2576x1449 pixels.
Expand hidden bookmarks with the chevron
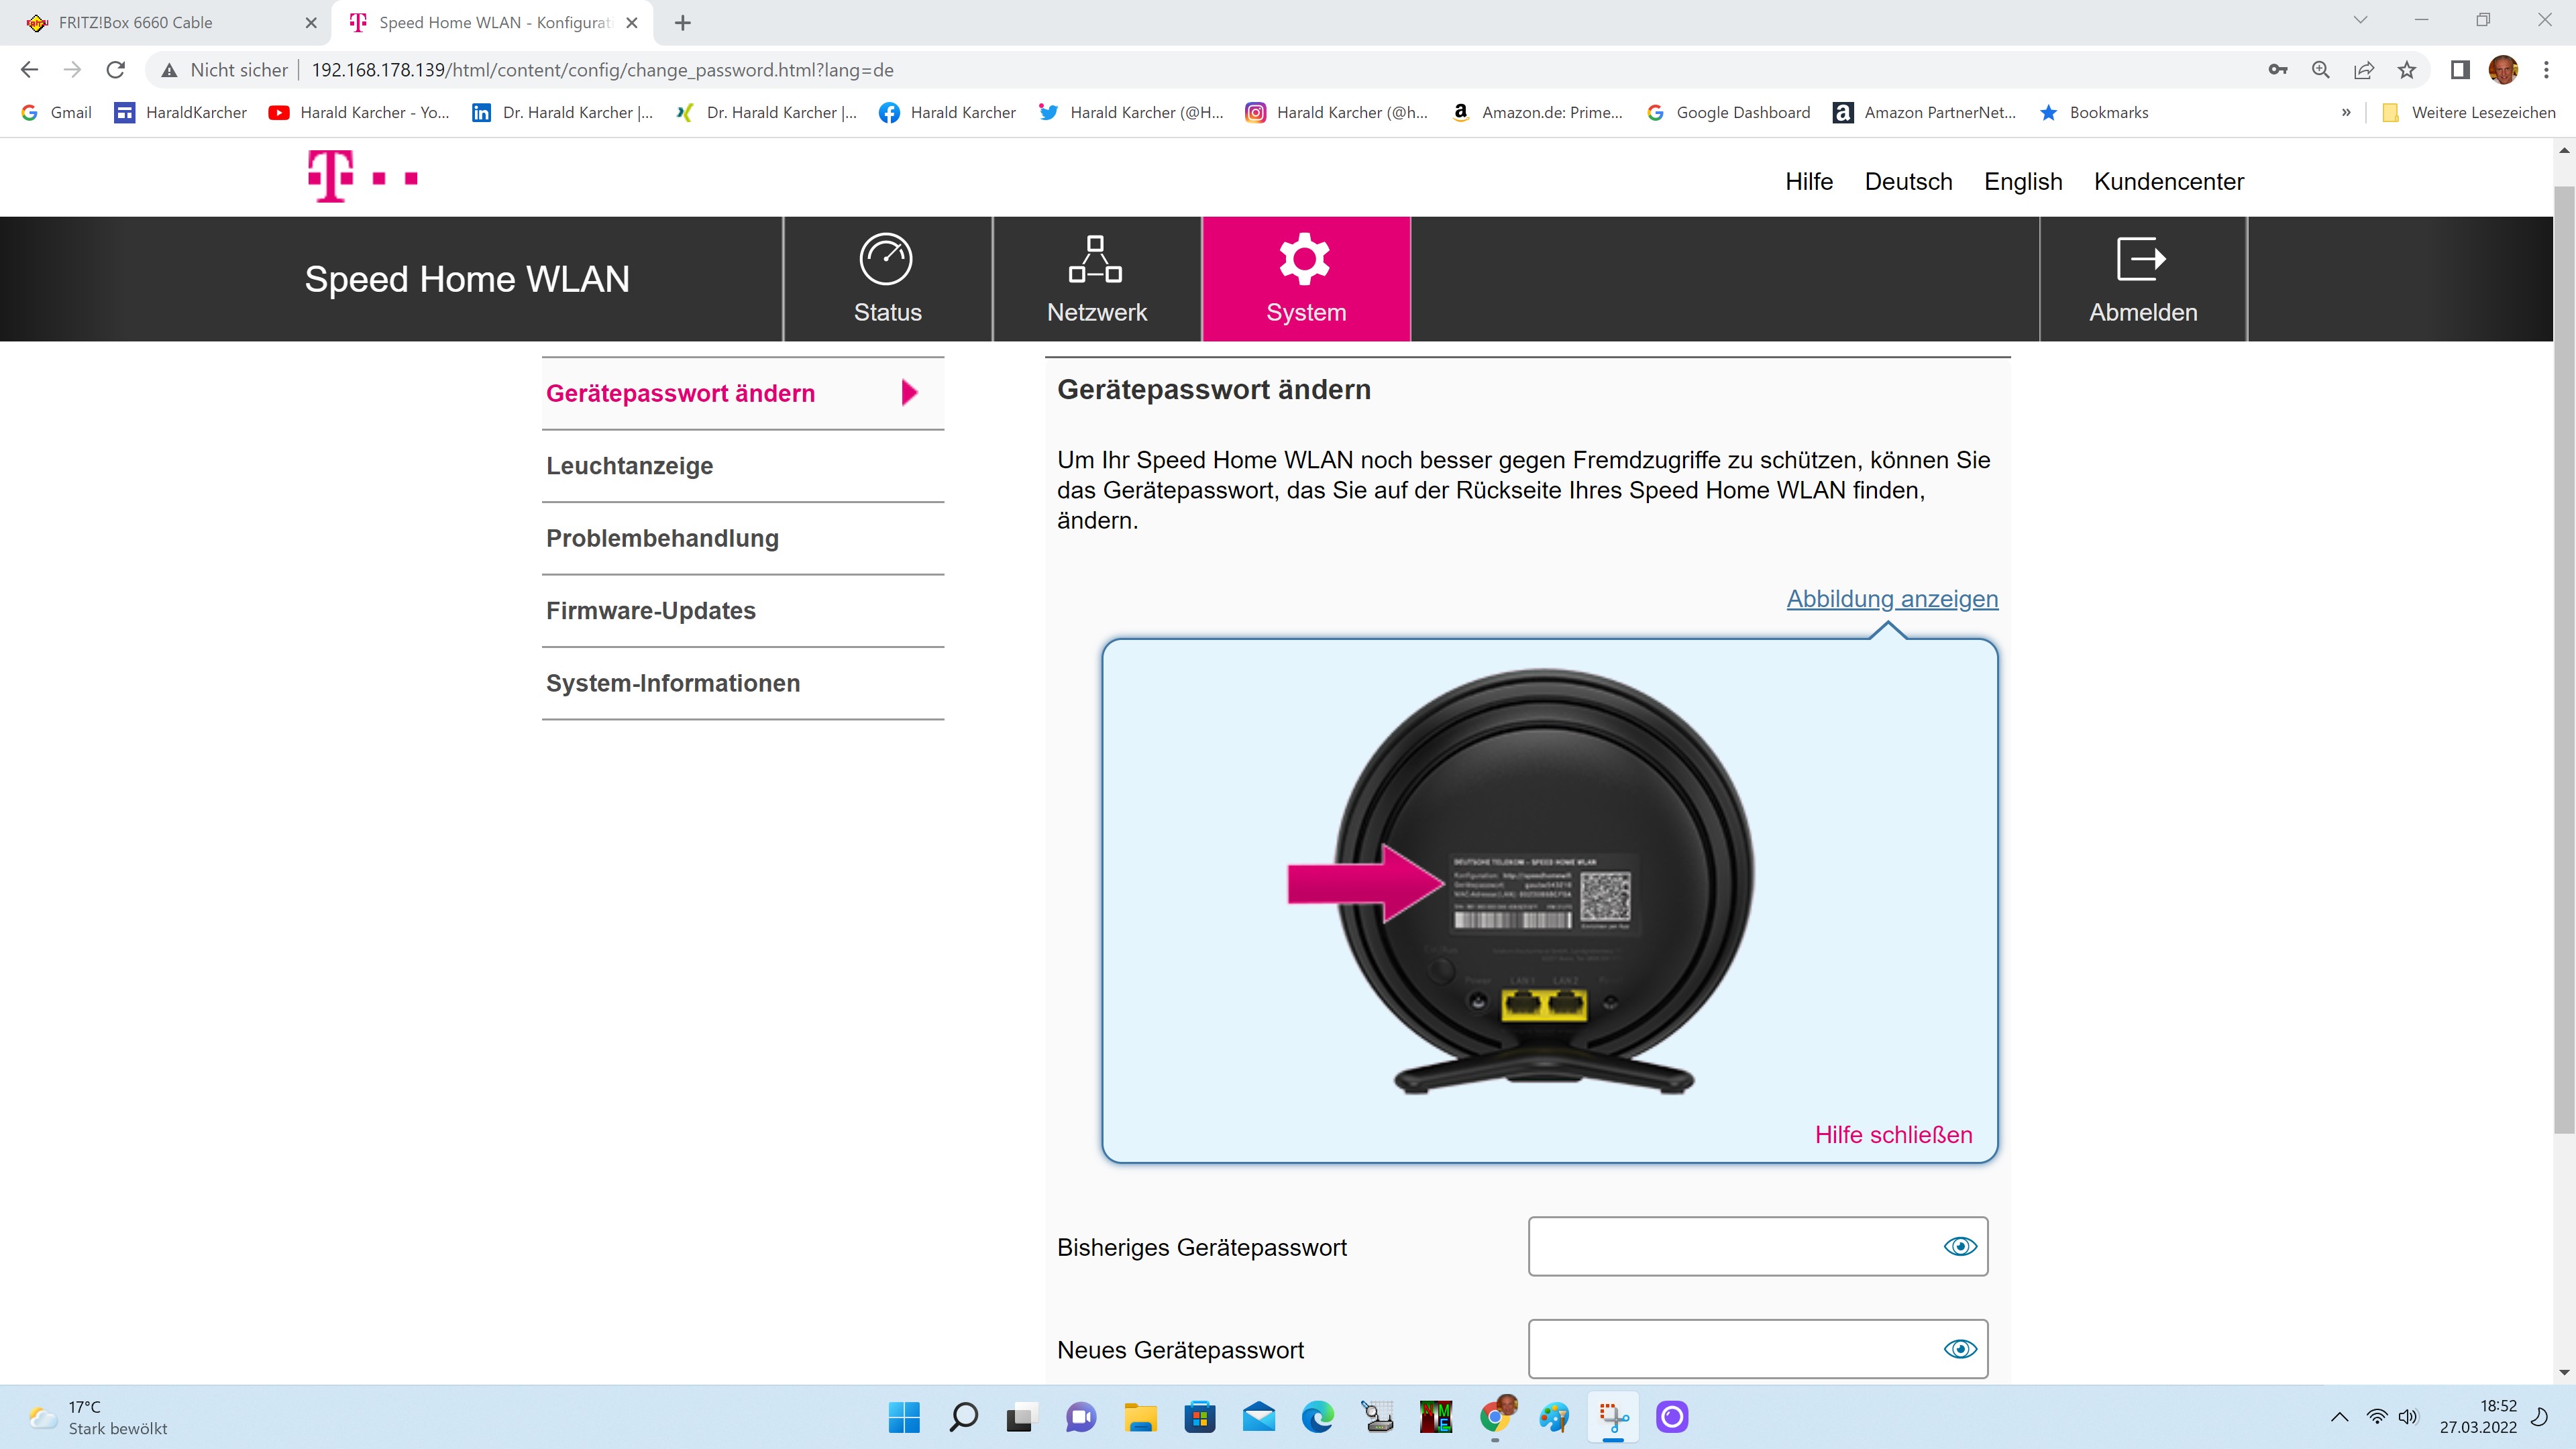[x=2345, y=113]
